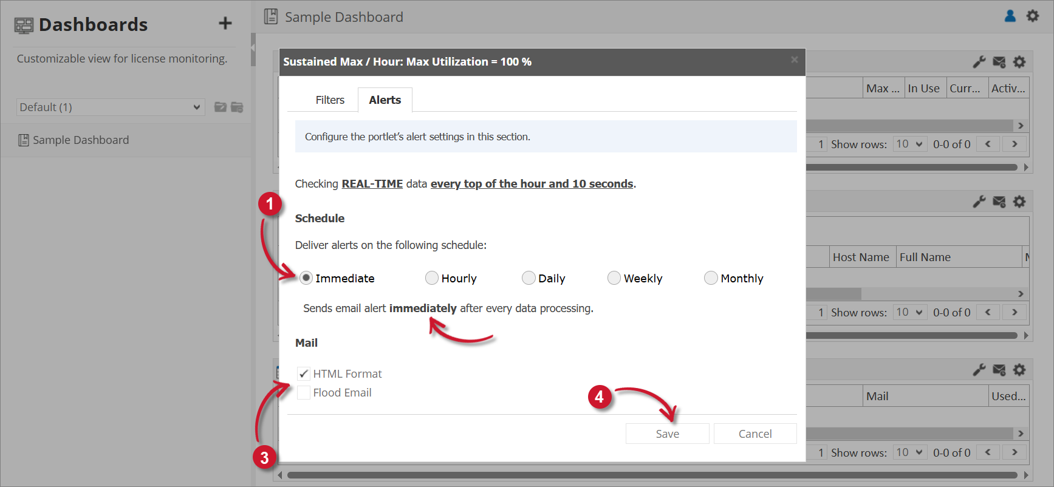The height and width of the screenshot is (487, 1054).
Task: Save the alert settings
Action: 667,434
